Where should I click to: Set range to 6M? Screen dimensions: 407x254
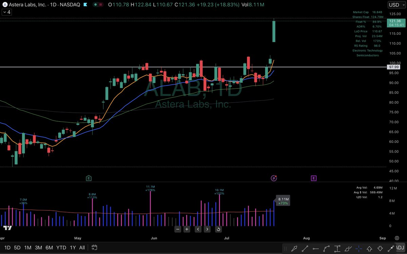(x=49, y=248)
